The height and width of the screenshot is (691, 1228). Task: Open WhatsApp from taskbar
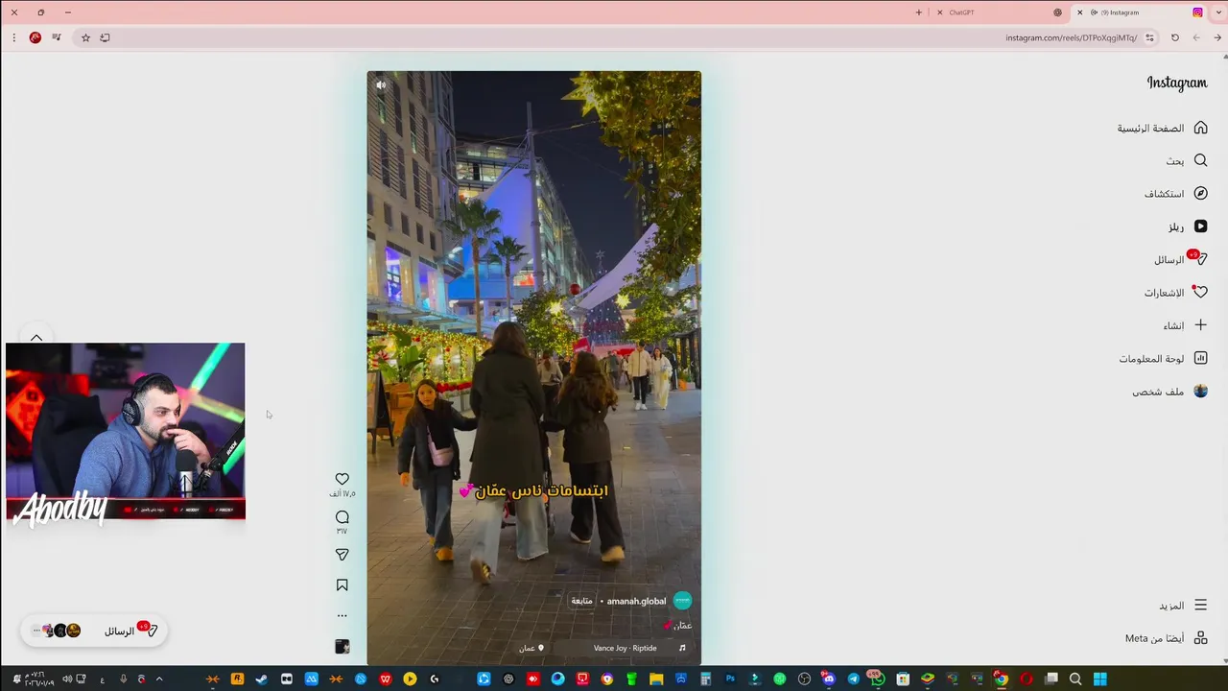pyautogui.click(x=877, y=679)
